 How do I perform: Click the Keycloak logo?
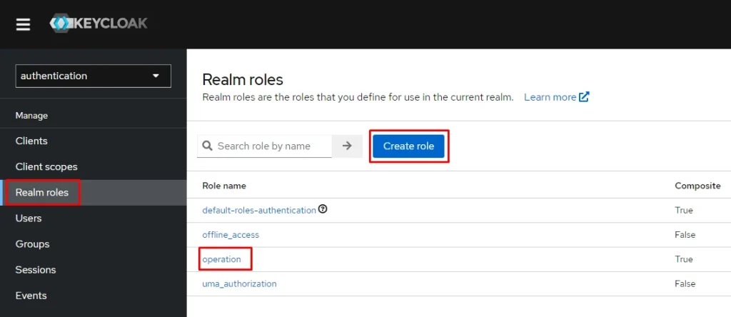(x=99, y=24)
